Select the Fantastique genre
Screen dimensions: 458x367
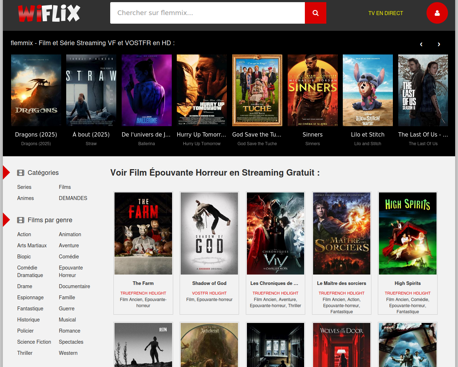pos(30,309)
